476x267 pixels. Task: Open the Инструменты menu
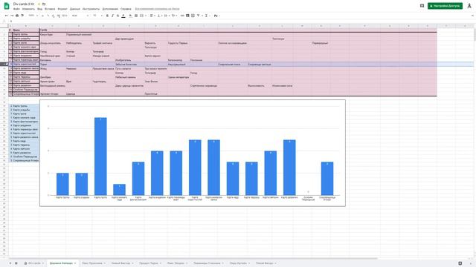tap(91, 9)
